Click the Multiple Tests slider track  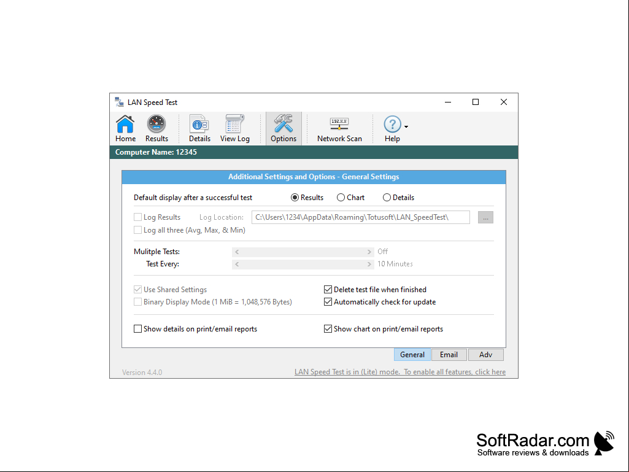303,252
